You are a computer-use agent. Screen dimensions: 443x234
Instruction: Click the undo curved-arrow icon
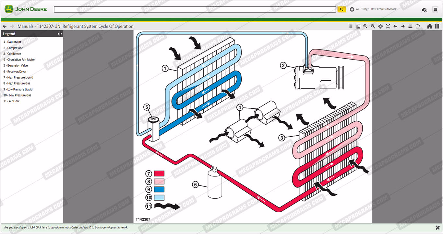[395, 26]
